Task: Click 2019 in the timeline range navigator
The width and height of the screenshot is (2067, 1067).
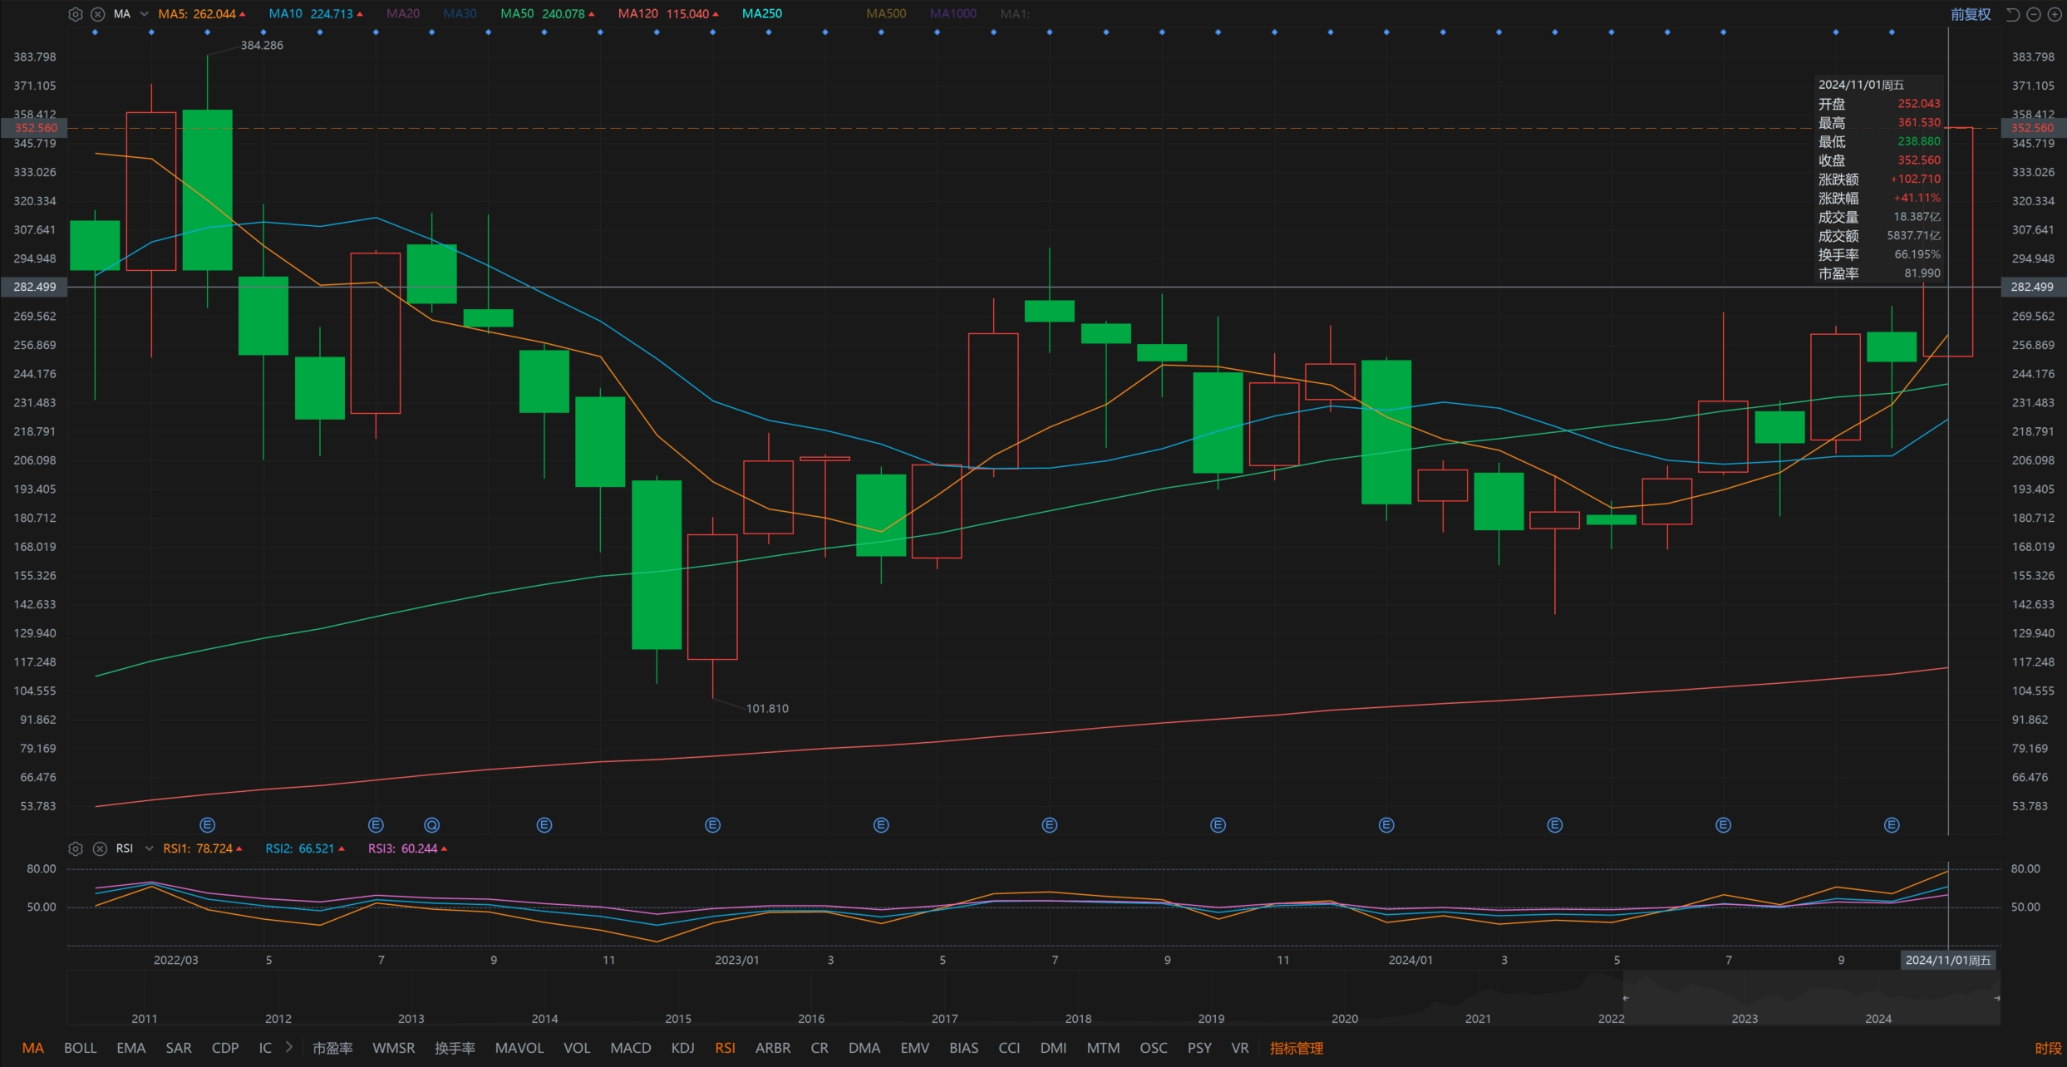Action: (1211, 1019)
